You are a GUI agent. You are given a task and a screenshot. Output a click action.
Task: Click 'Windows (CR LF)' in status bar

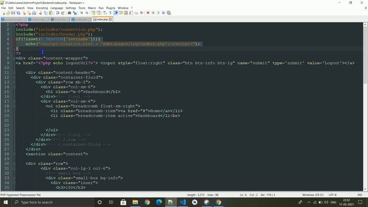313,195
